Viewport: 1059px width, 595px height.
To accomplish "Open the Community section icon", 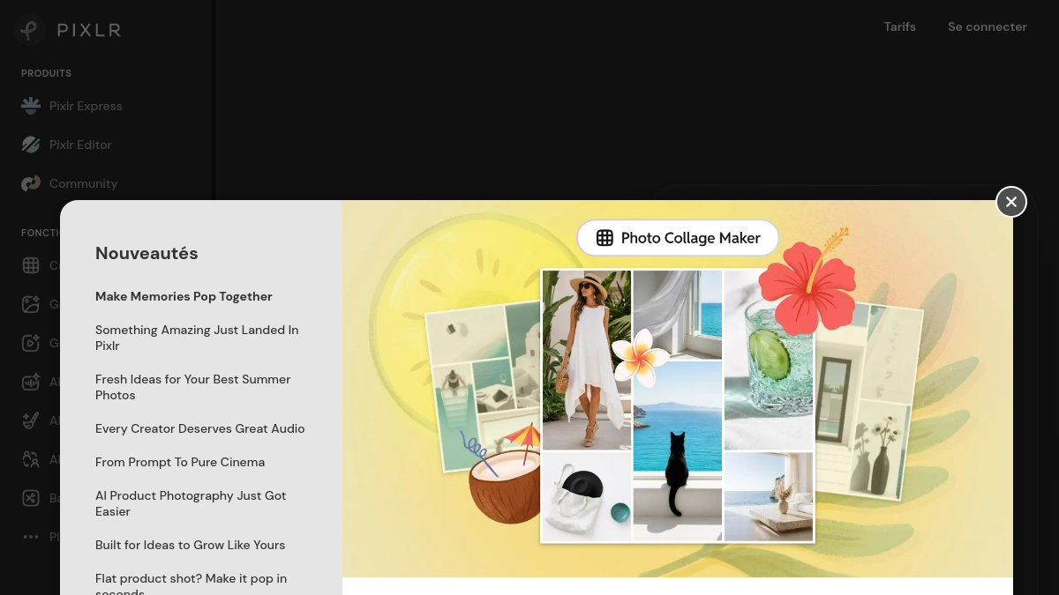I will click(x=31, y=183).
